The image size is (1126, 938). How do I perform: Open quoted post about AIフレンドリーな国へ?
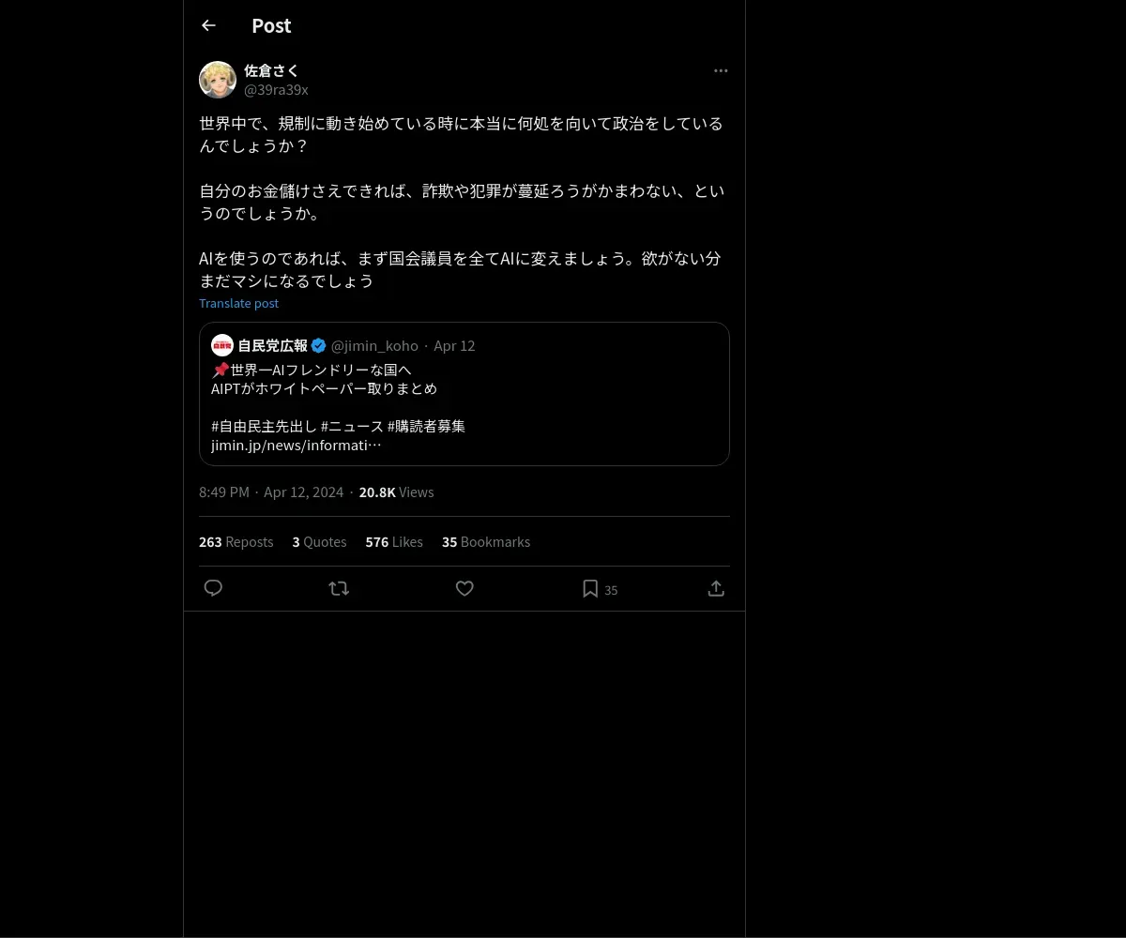click(x=464, y=394)
